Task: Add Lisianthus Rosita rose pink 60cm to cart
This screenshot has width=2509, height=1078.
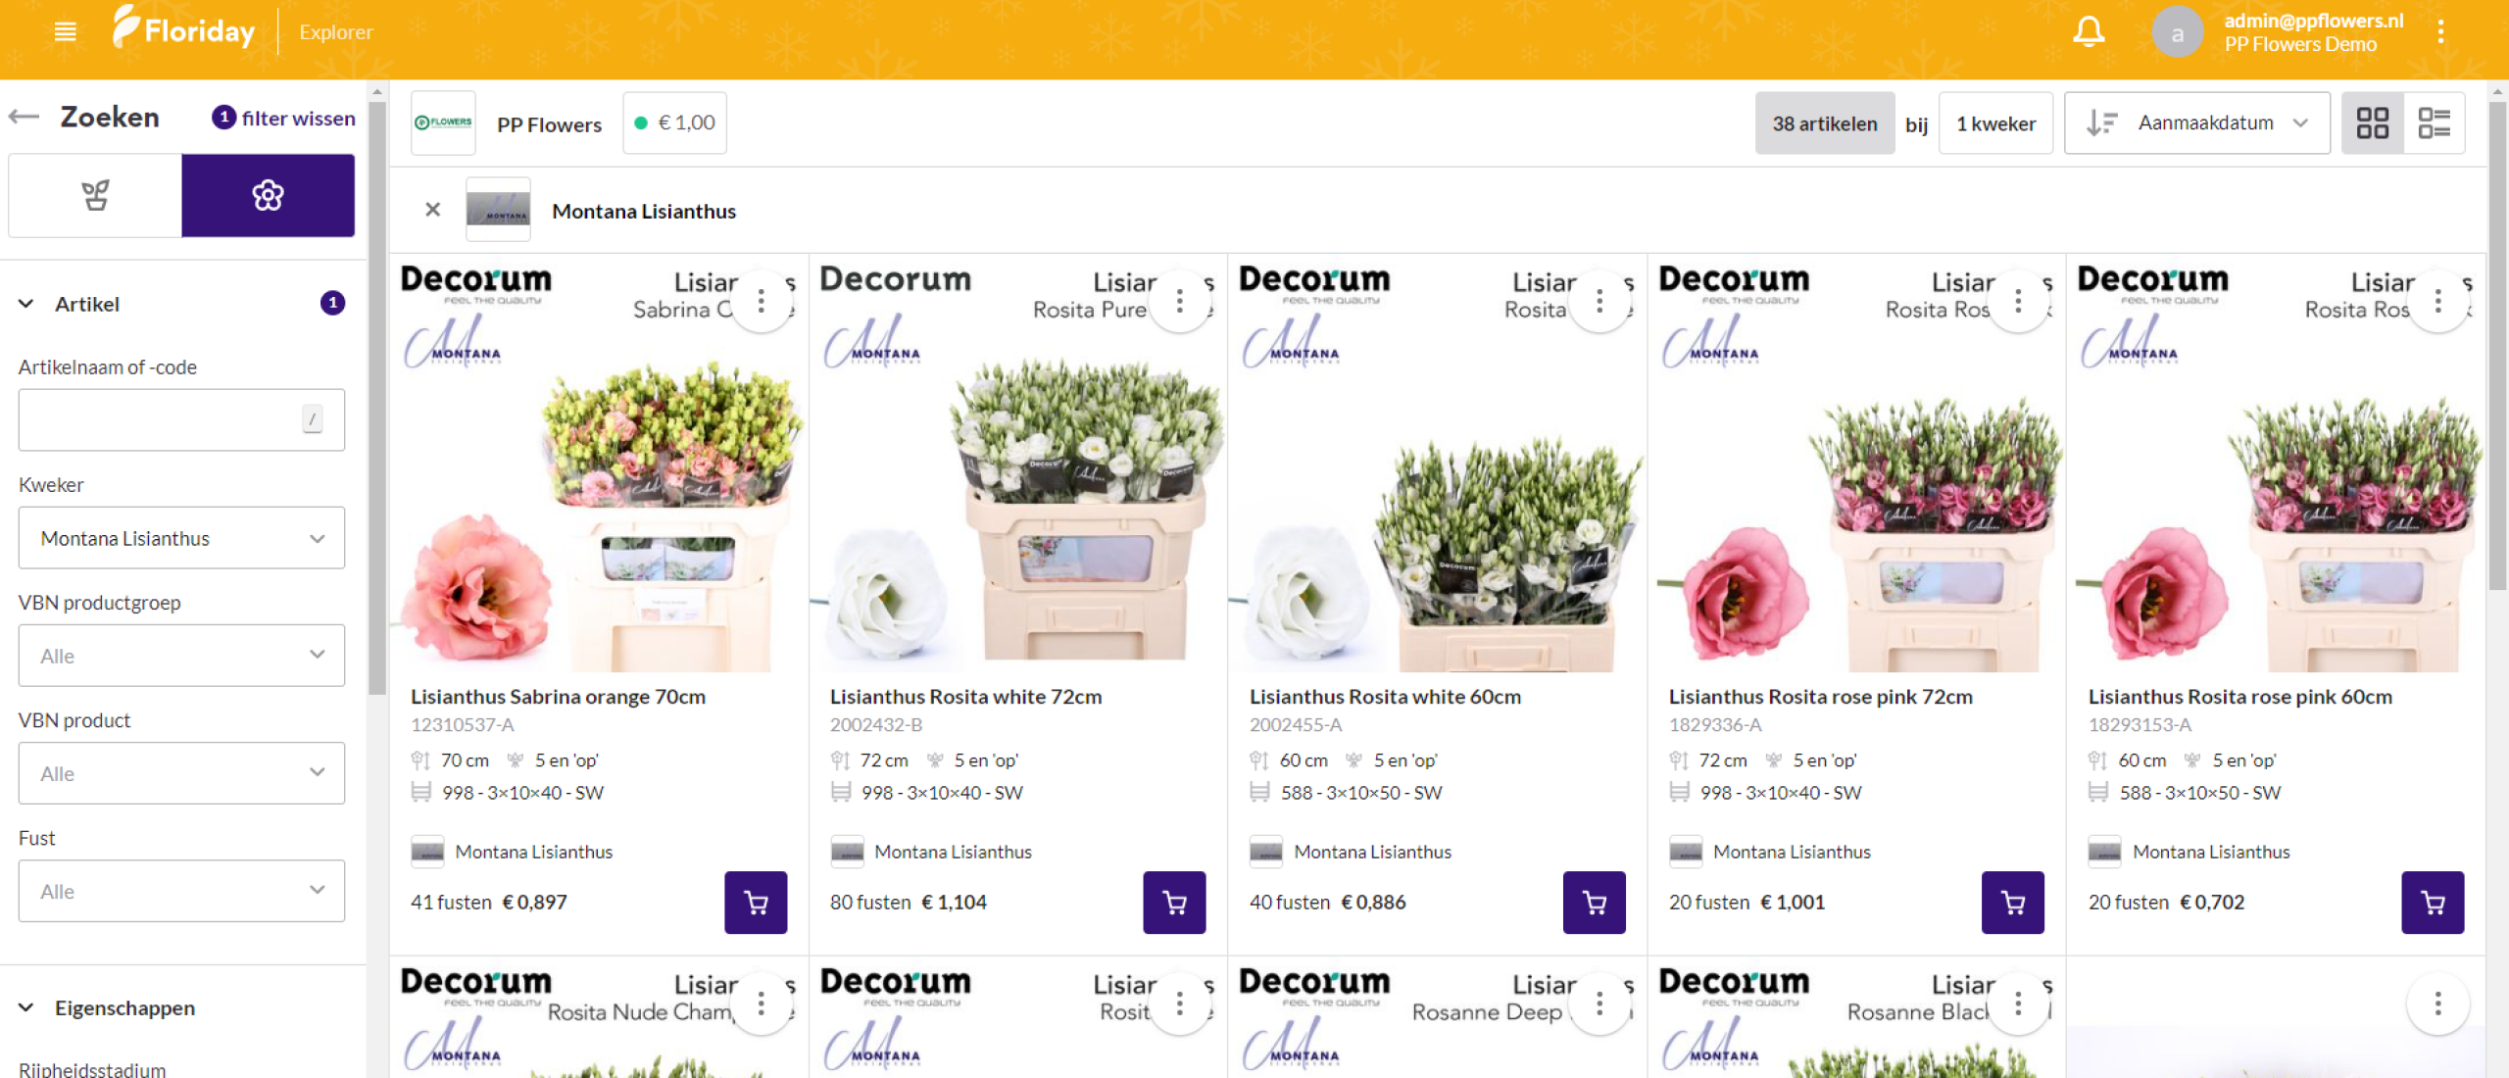Action: click(x=2432, y=902)
